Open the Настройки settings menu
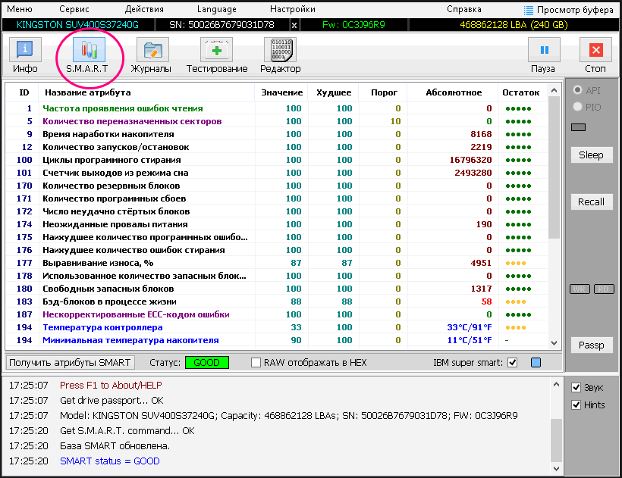This screenshot has width=622, height=478. click(x=293, y=10)
